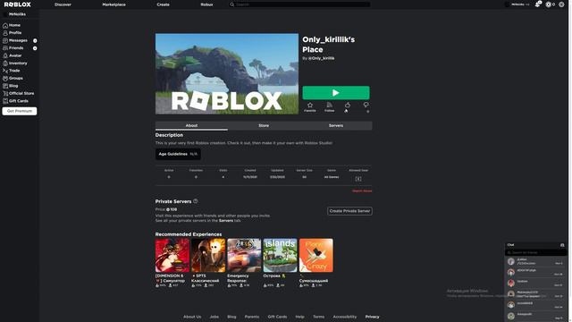Click the red Report Abuse link
This screenshot has width=572, height=322.
[362, 191]
